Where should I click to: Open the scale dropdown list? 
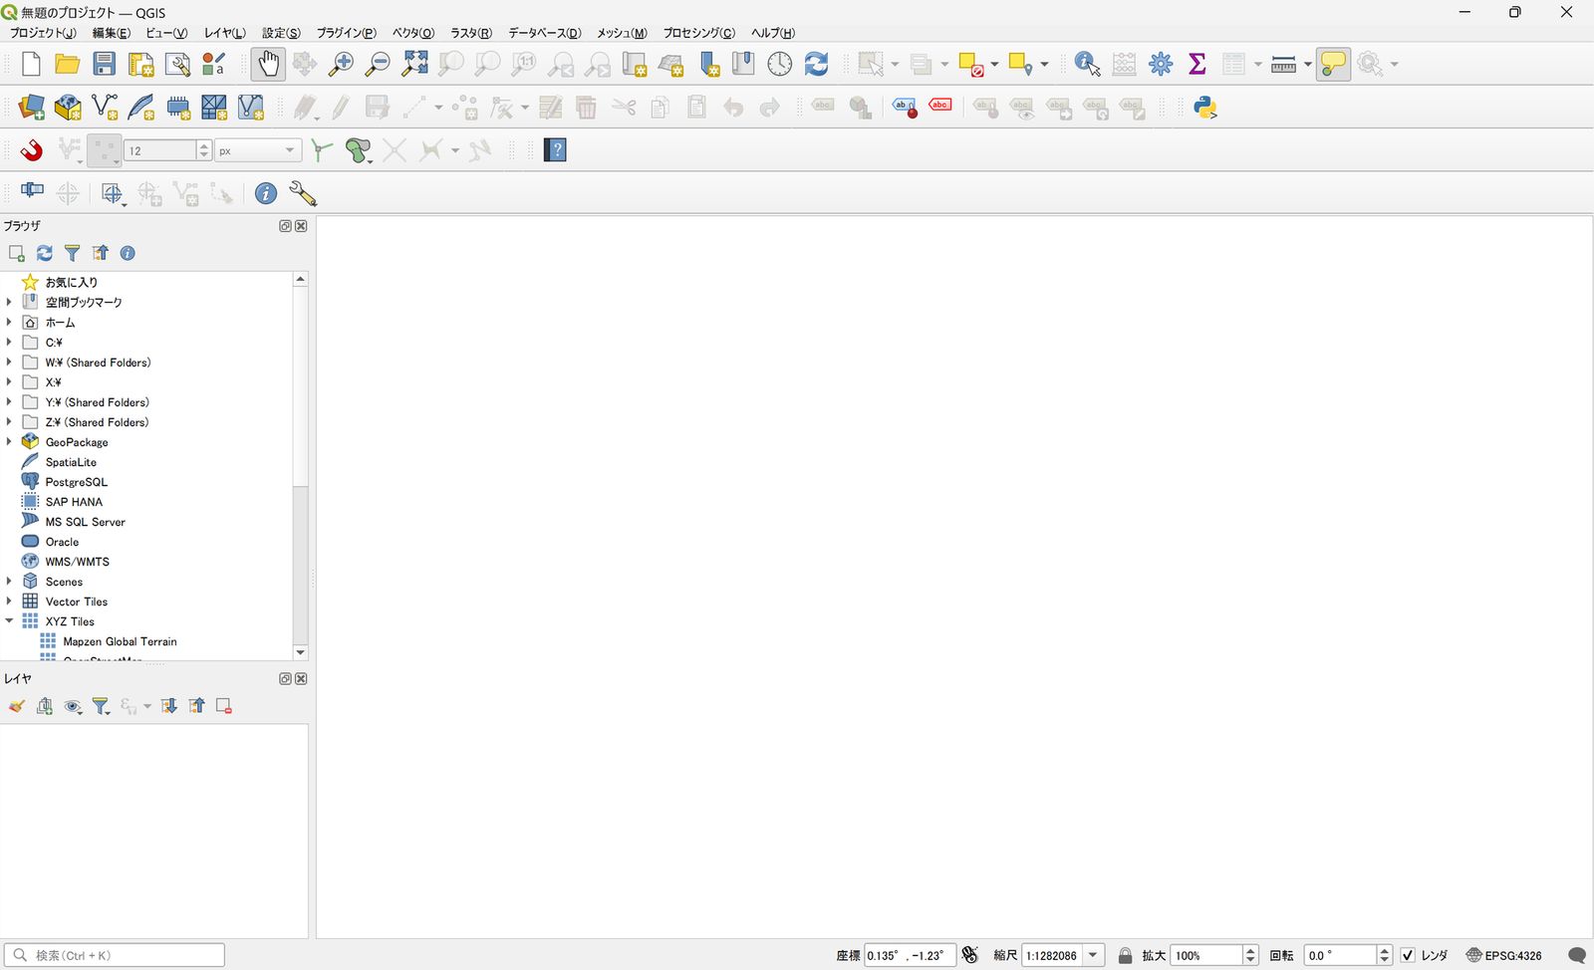coord(1093,955)
